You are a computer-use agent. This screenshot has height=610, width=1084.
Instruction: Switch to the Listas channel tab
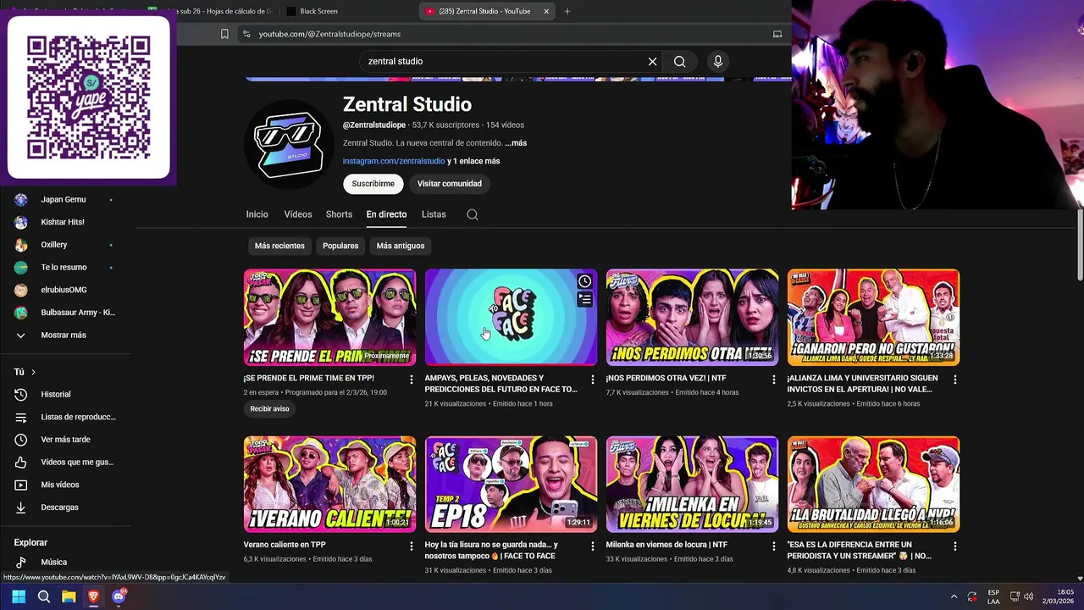[434, 214]
